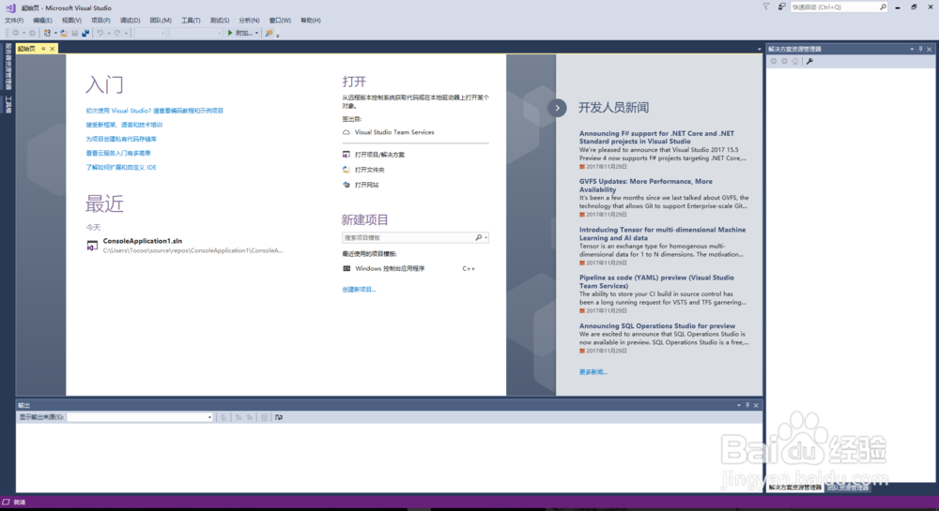Open the toolbar overflow options arrow
Viewport: 939px width, 511px height.
click(278, 35)
